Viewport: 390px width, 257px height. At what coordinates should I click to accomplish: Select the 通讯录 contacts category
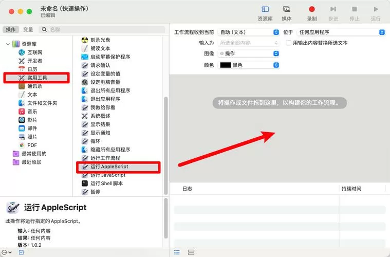pyautogui.click(x=30, y=86)
